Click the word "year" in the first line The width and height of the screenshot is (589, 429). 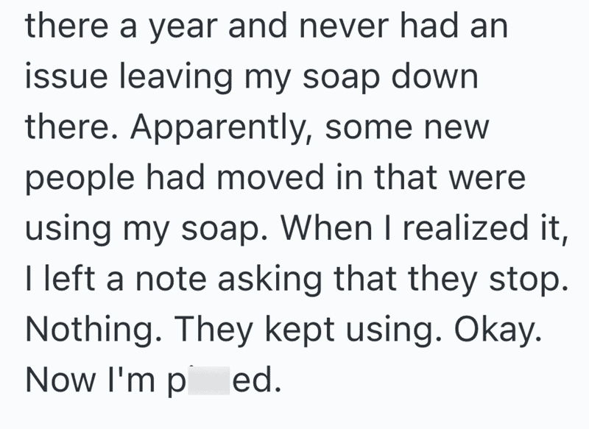pos(183,29)
